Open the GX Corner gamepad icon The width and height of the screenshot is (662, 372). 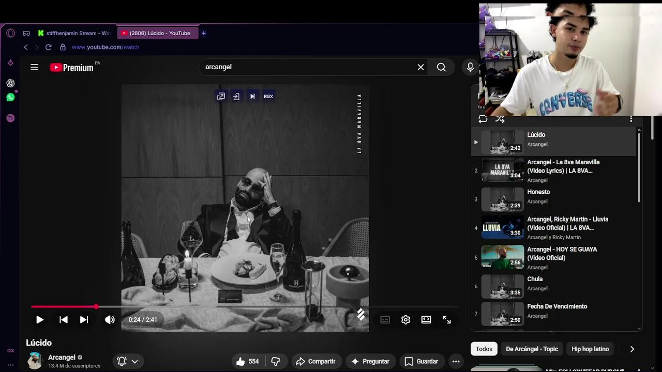click(x=26, y=33)
